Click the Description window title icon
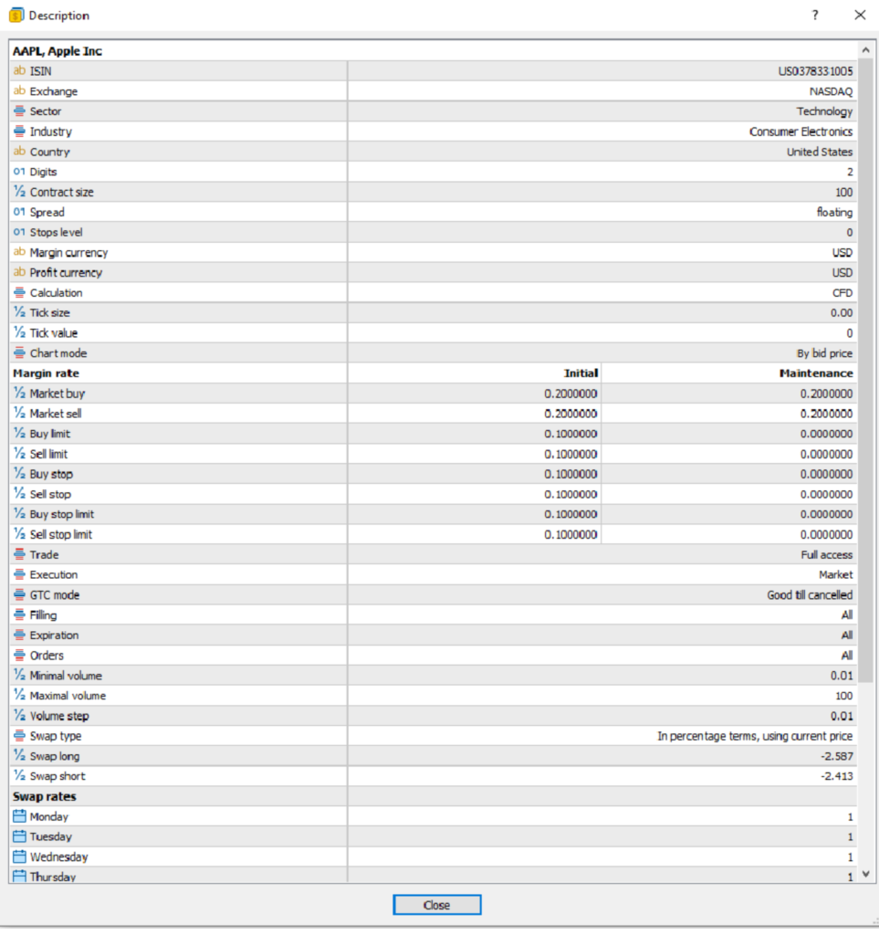Screen dimensions: 879x935 pos(16,15)
